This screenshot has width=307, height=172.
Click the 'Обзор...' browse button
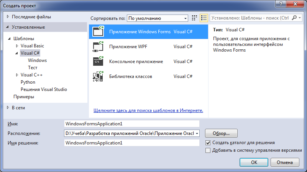pyautogui.click(x=221, y=133)
